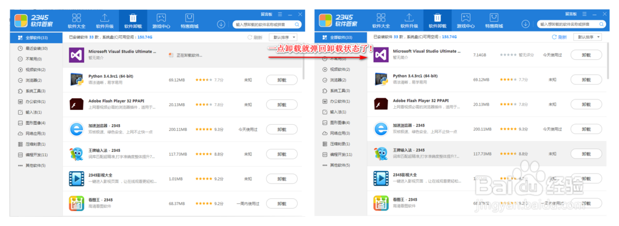Click search magnifier icon in left window
This screenshot has height=226, width=619.
(x=297, y=25)
